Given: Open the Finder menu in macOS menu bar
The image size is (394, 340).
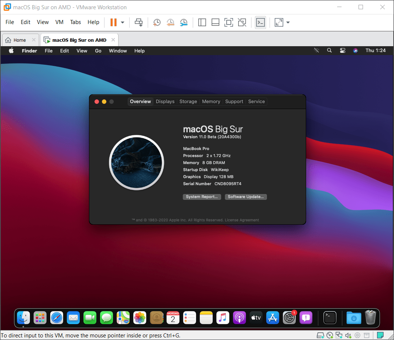Looking at the screenshot, I should click(30, 51).
